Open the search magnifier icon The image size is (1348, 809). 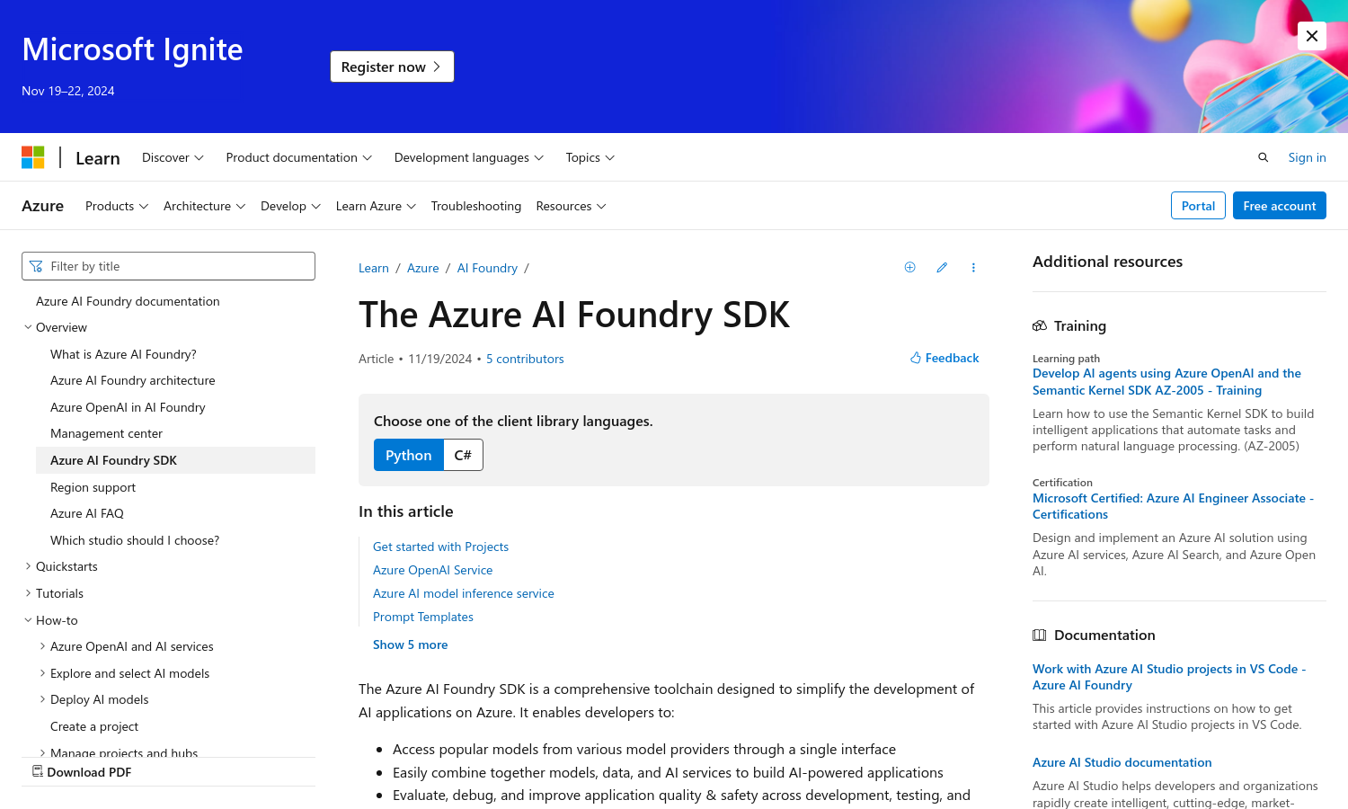click(1263, 157)
